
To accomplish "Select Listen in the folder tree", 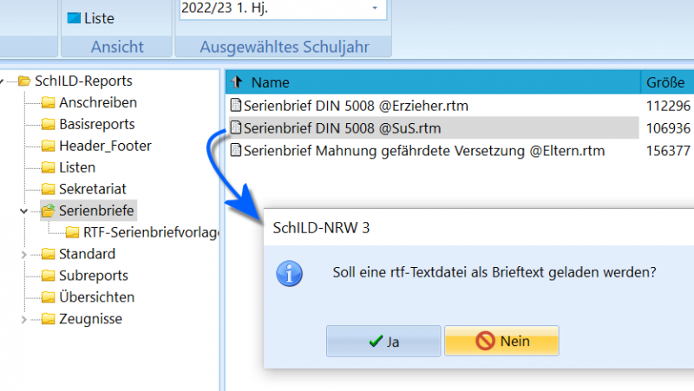I will pyautogui.click(x=77, y=167).
